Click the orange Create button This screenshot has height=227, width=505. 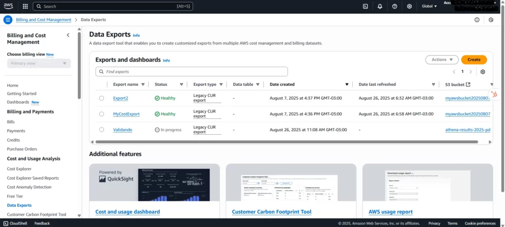click(474, 60)
